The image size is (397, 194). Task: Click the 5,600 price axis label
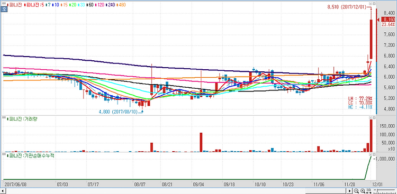(389, 88)
